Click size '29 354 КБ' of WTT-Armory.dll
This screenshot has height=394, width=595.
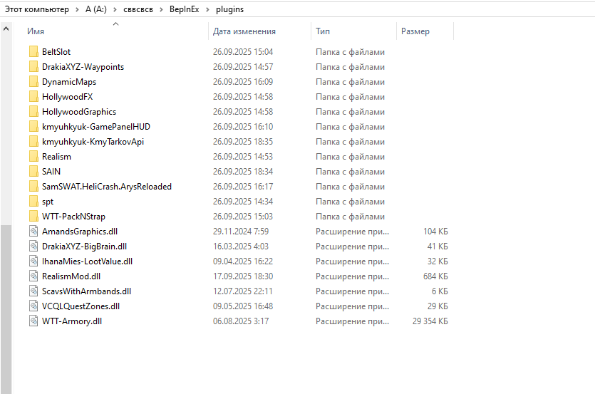click(x=430, y=321)
